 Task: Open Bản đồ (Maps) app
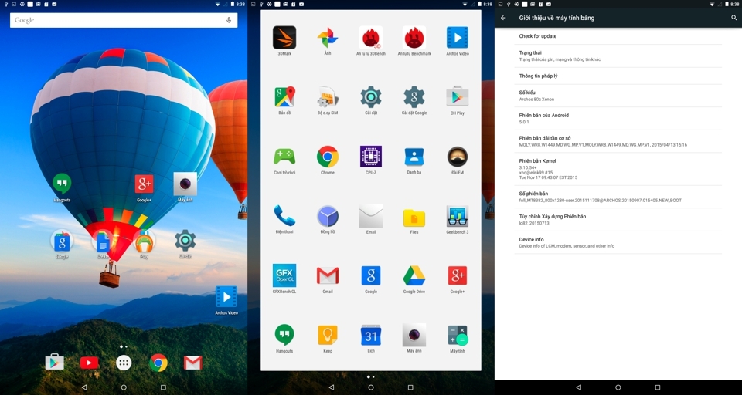(x=284, y=97)
